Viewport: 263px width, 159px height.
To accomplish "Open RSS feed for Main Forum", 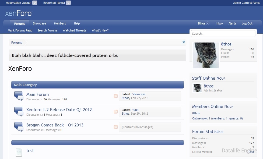I will [x=115, y=96].
